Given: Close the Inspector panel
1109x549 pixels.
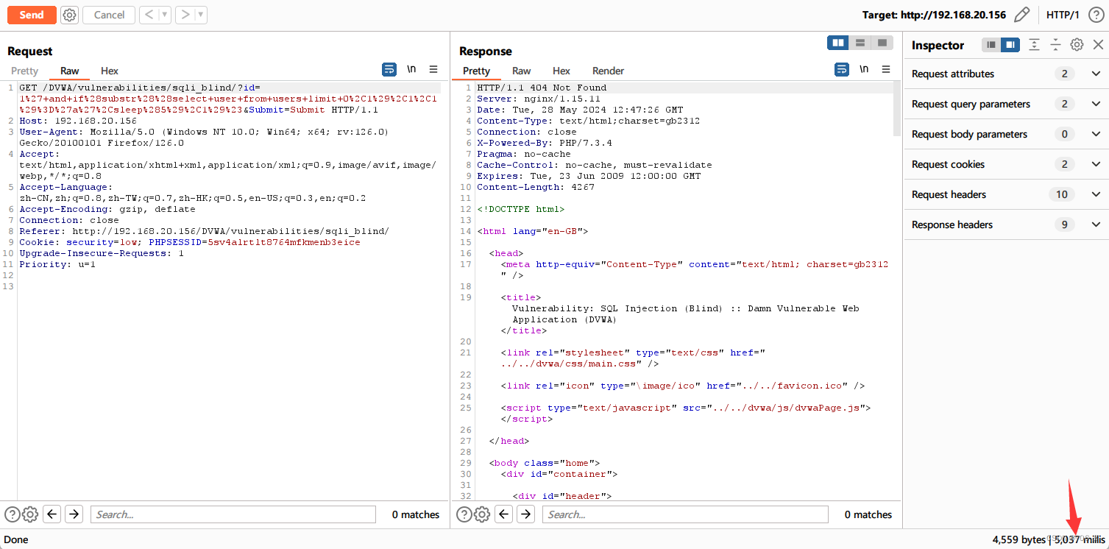Looking at the screenshot, I should [1097, 45].
